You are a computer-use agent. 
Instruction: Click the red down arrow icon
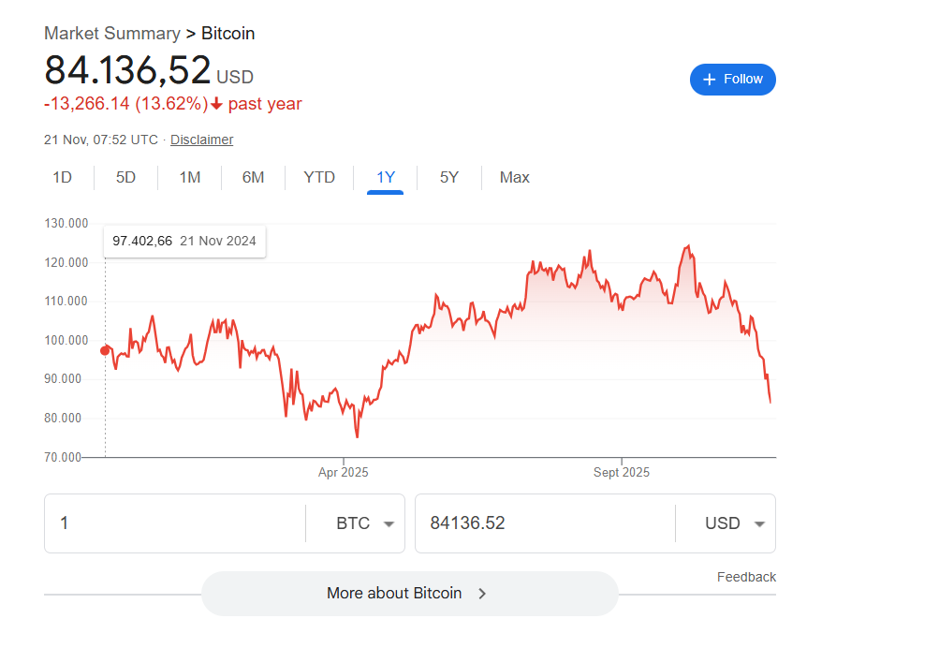pyautogui.click(x=217, y=105)
